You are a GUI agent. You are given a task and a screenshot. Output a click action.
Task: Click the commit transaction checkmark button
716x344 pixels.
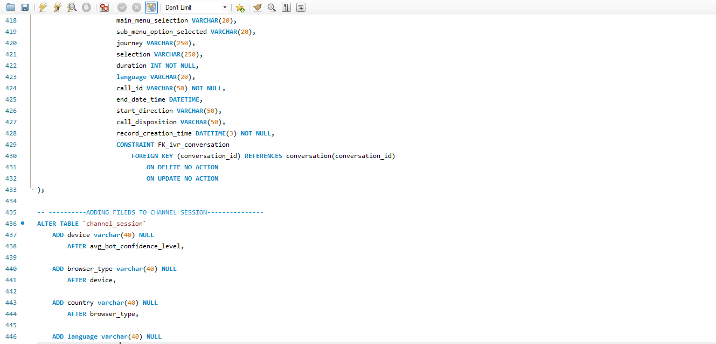[122, 8]
